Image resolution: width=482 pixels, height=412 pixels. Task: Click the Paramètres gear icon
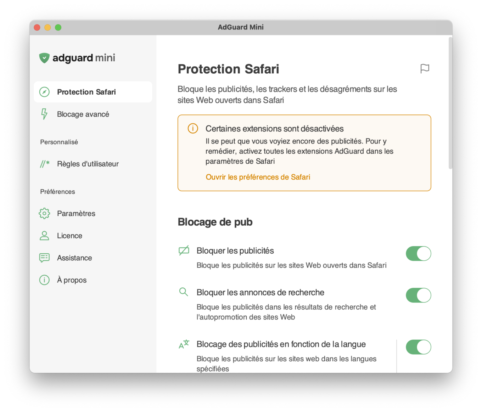[44, 213]
